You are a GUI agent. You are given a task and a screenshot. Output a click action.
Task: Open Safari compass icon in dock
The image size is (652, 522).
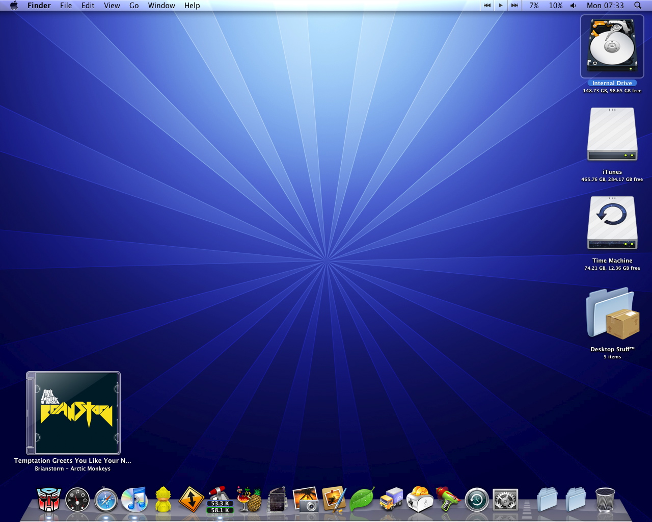106,500
